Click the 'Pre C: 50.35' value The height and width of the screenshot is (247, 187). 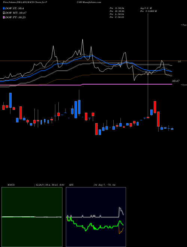117,17
